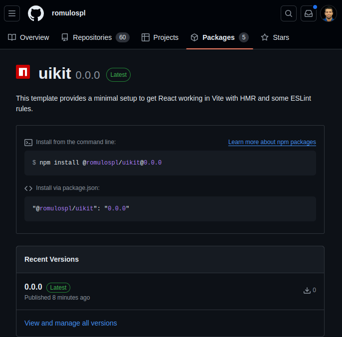Open the user avatar menu
This screenshot has height=337, width=342.
(x=329, y=13)
